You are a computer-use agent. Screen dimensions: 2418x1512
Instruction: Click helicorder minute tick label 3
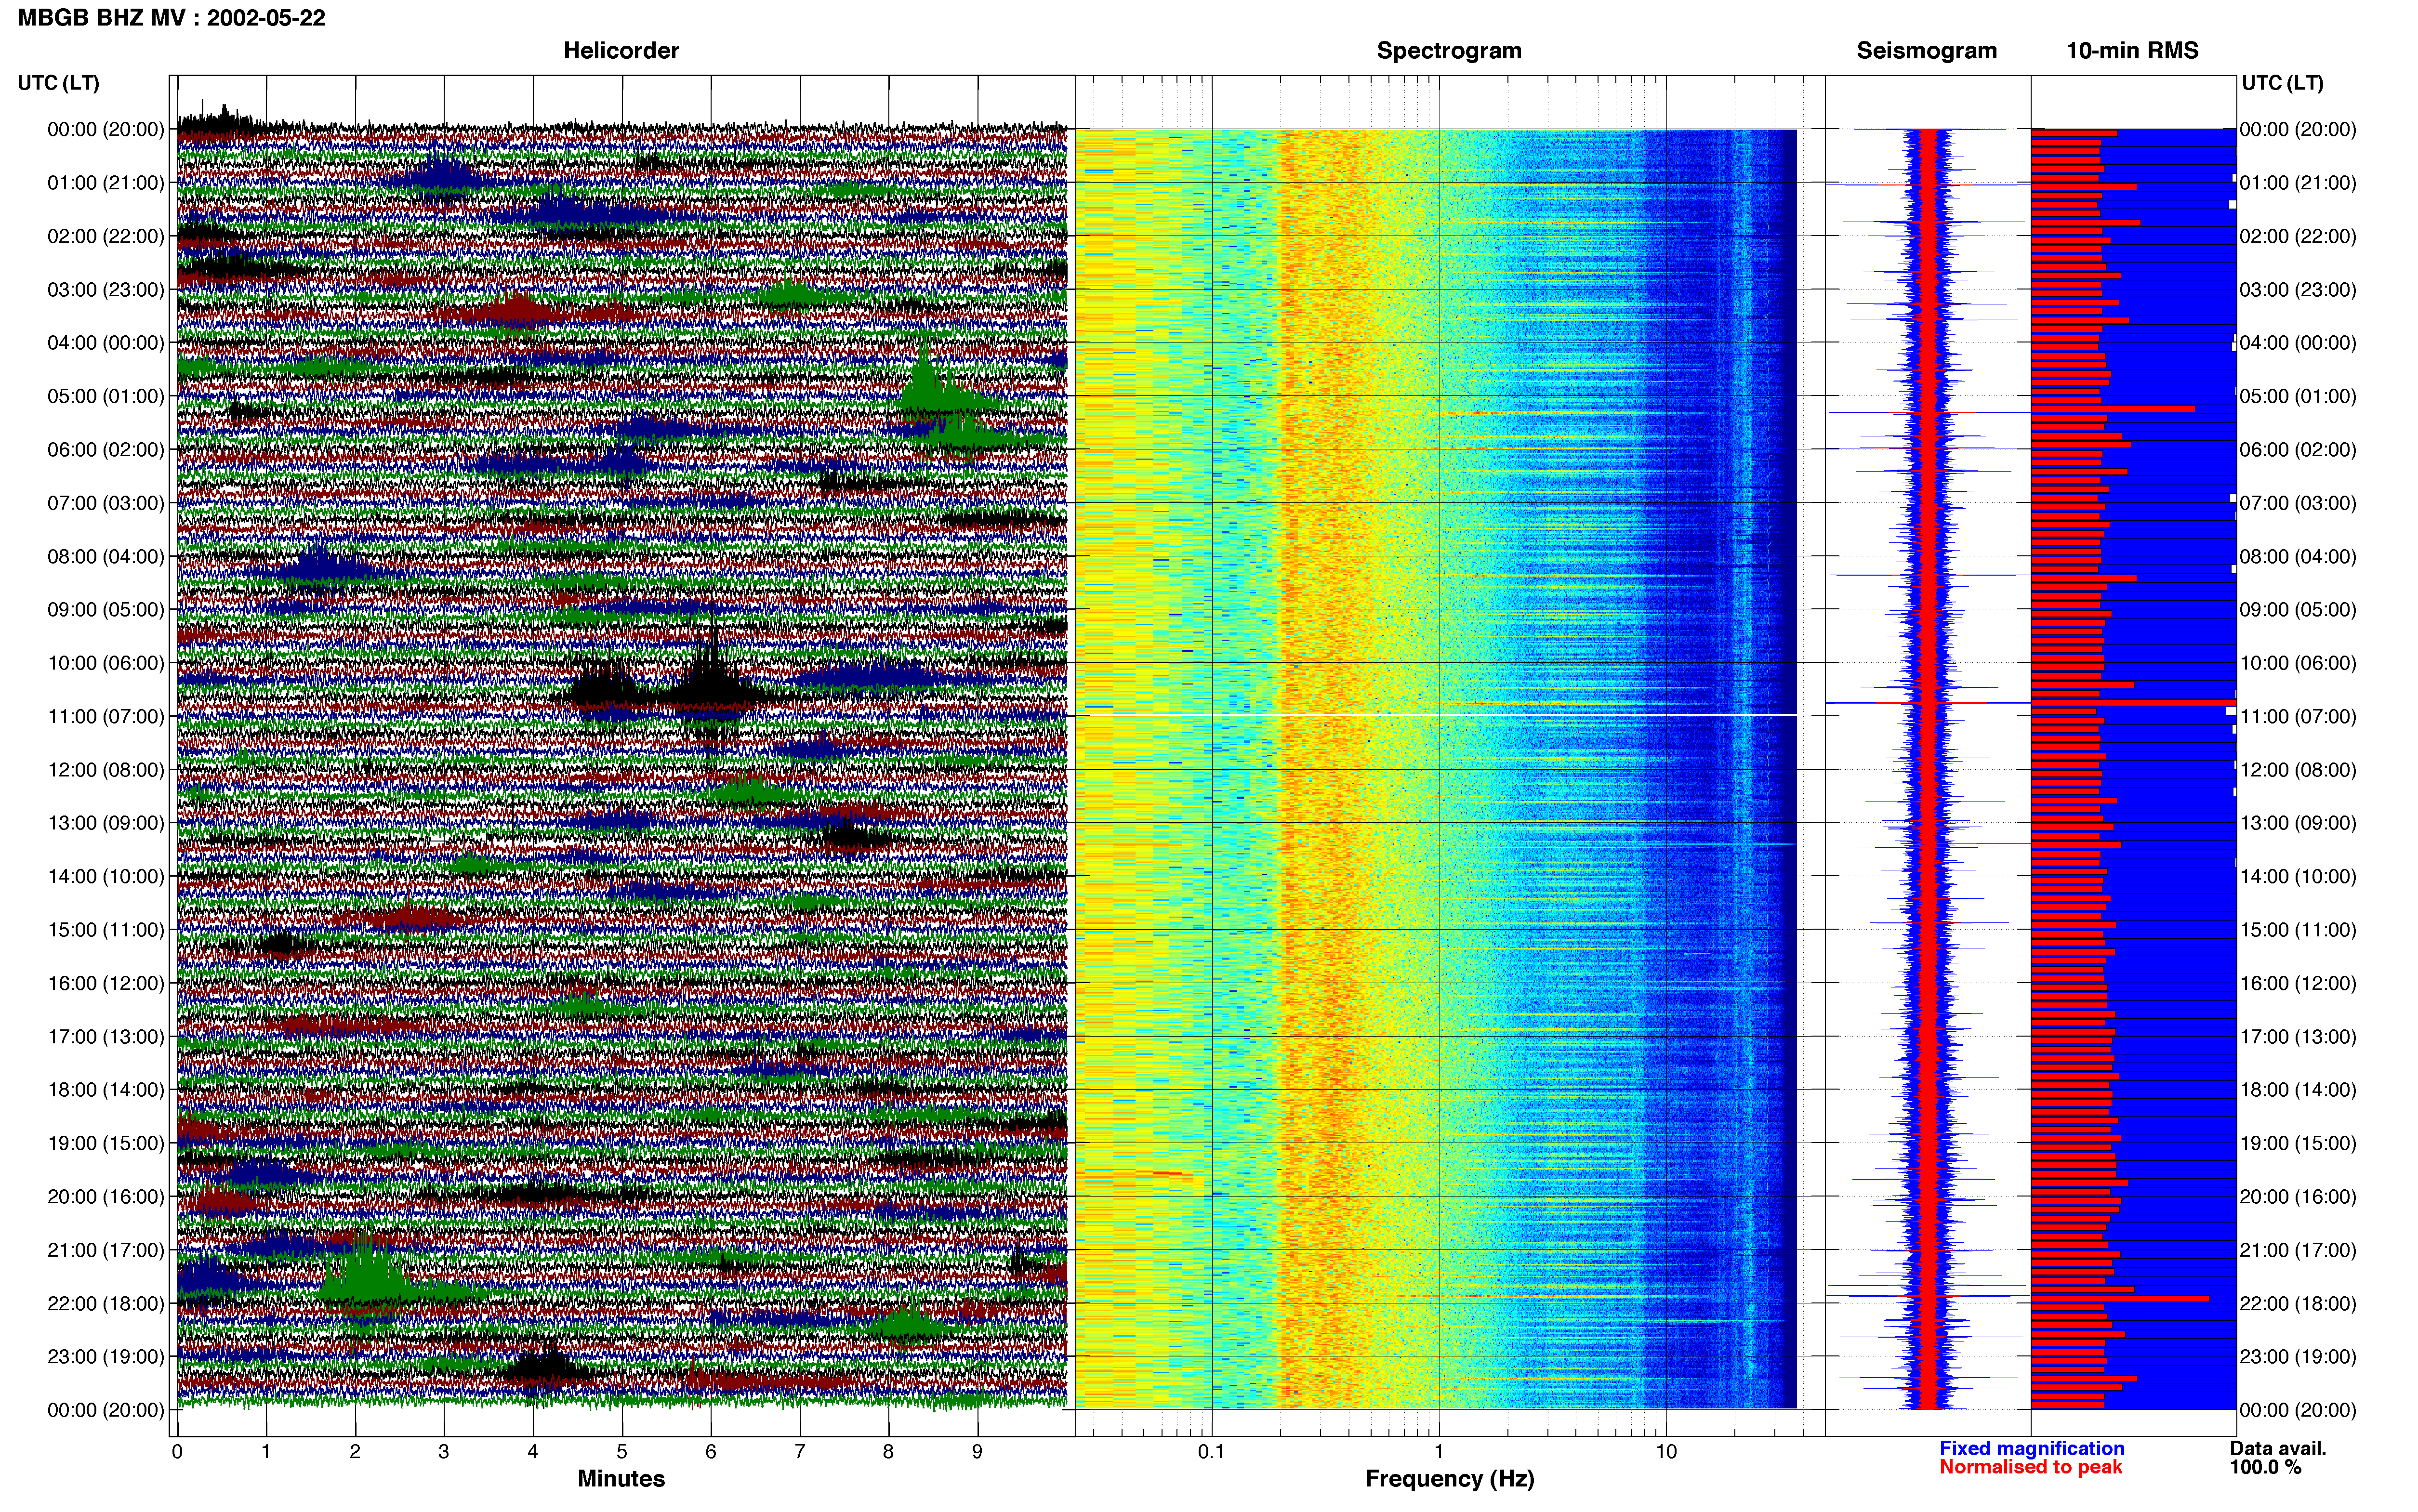click(x=444, y=1452)
